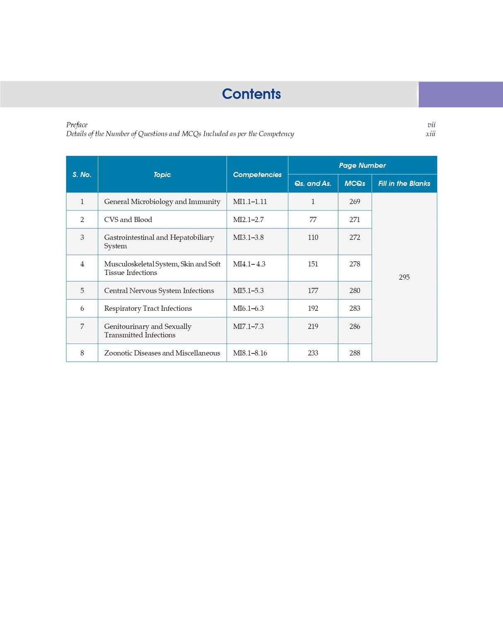This screenshot has height=629, width=503.
Task: Click the Contents page title
Action: tap(251, 94)
